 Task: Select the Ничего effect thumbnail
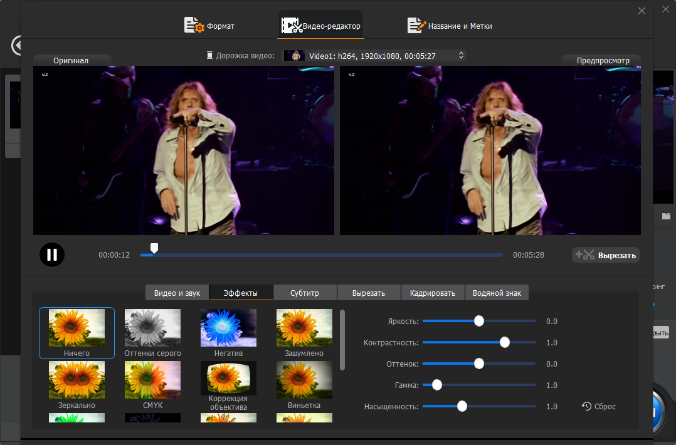77,333
